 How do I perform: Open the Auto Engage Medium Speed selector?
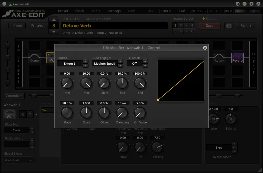[104, 64]
